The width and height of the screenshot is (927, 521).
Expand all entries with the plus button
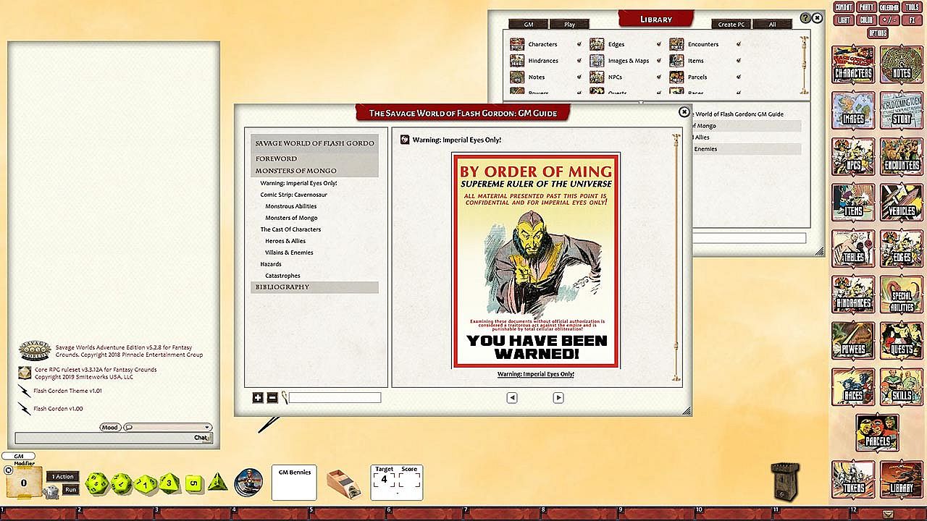(258, 397)
